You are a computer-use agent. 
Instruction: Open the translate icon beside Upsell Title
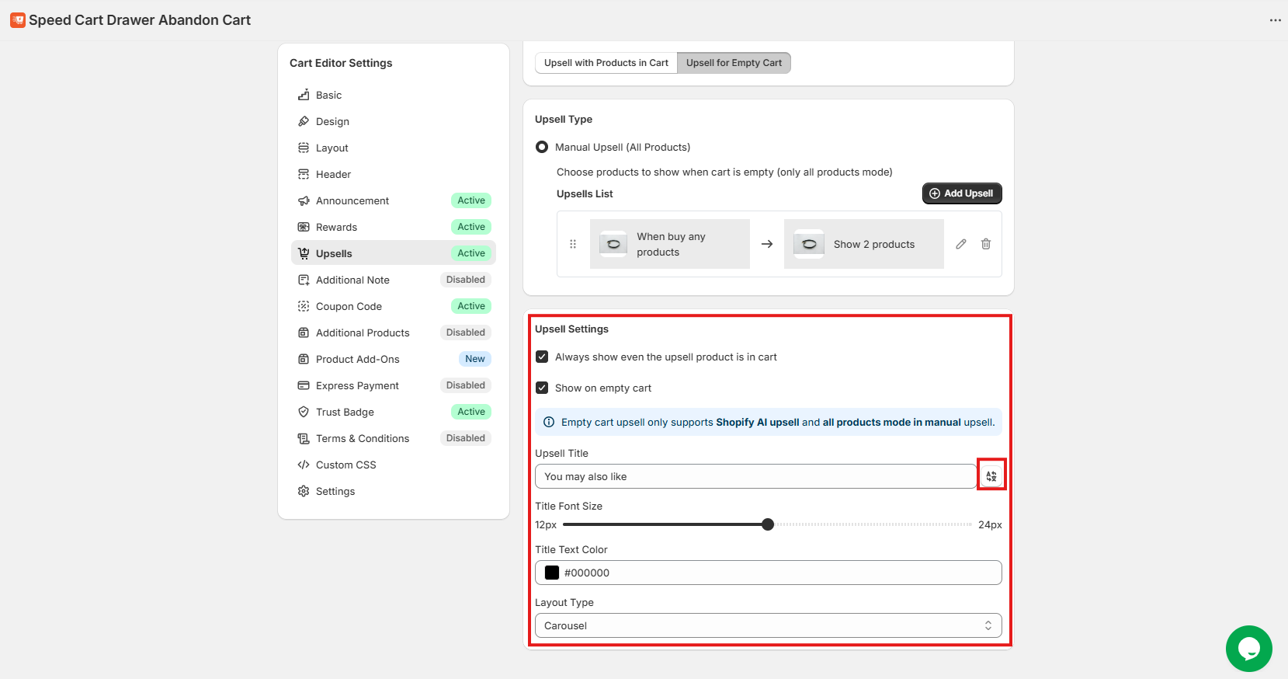991,476
